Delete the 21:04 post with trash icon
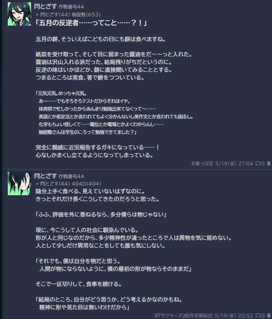Image resolution: width=272 pixels, height=319 pixels. pos(269,163)
